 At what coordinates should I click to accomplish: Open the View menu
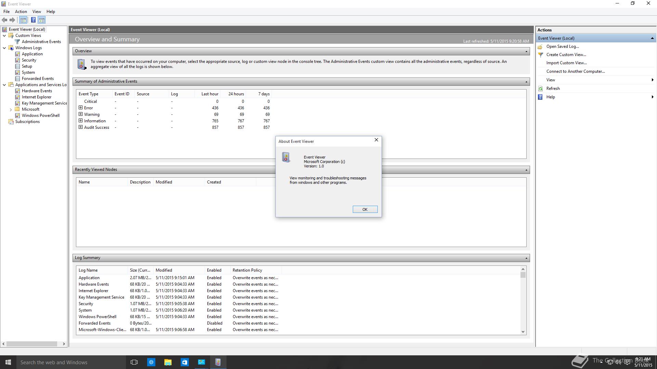point(37,12)
